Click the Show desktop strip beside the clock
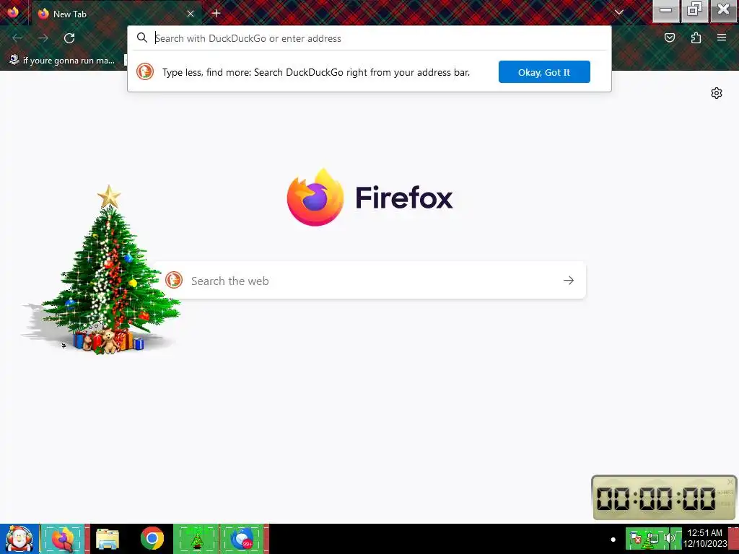Image resolution: width=739 pixels, height=554 pixels. coord(733,539)
